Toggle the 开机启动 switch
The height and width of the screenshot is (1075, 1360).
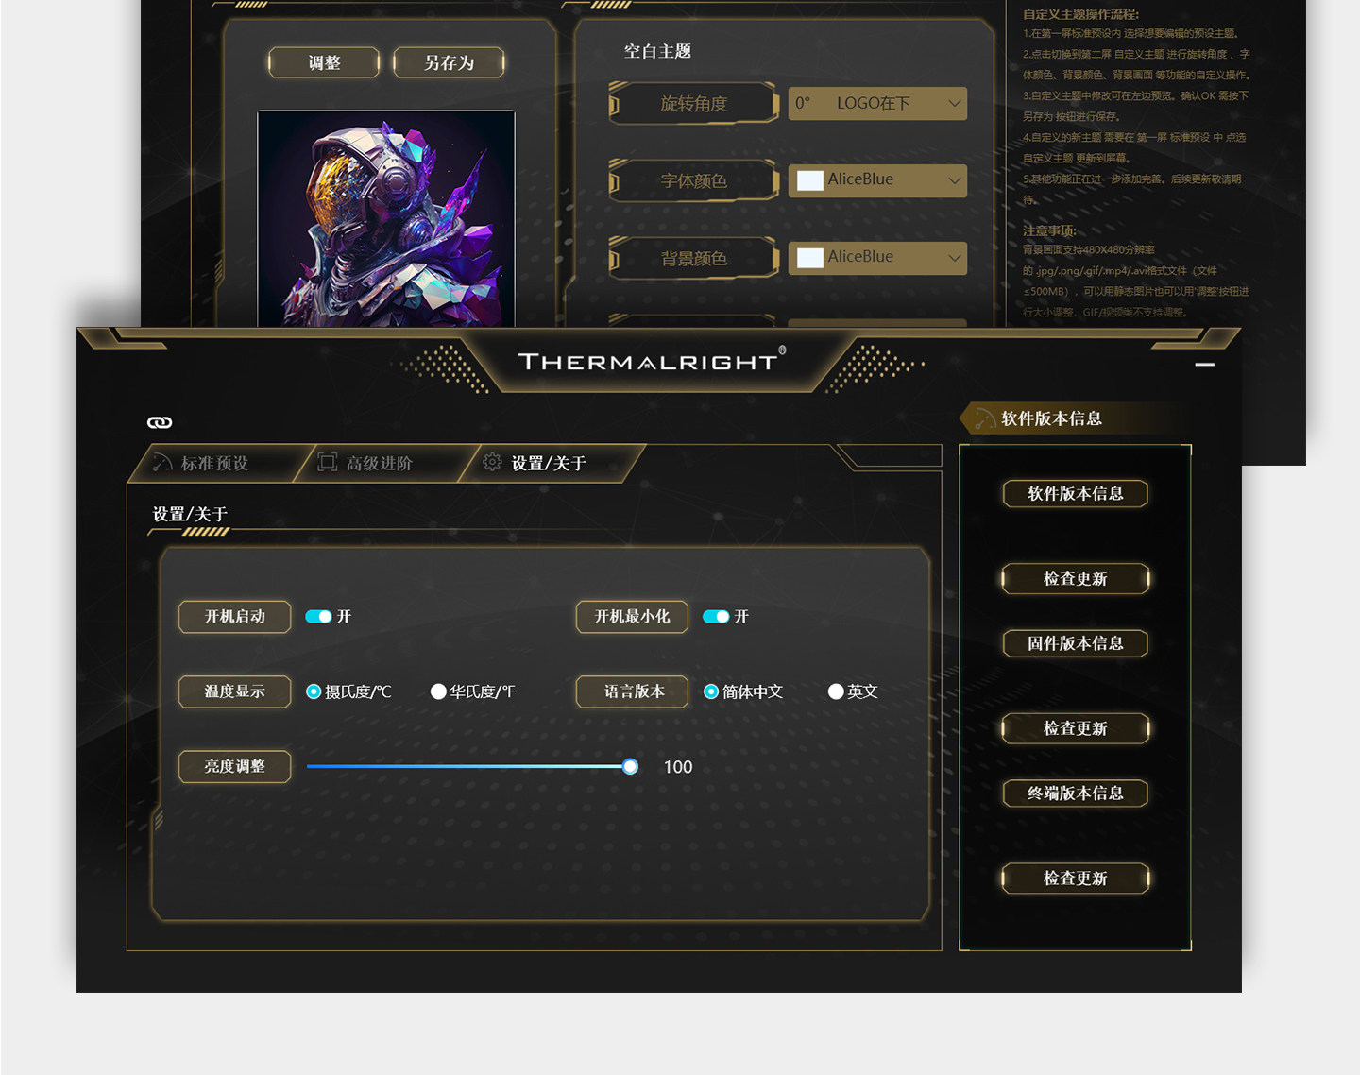(x=318, y=617)
